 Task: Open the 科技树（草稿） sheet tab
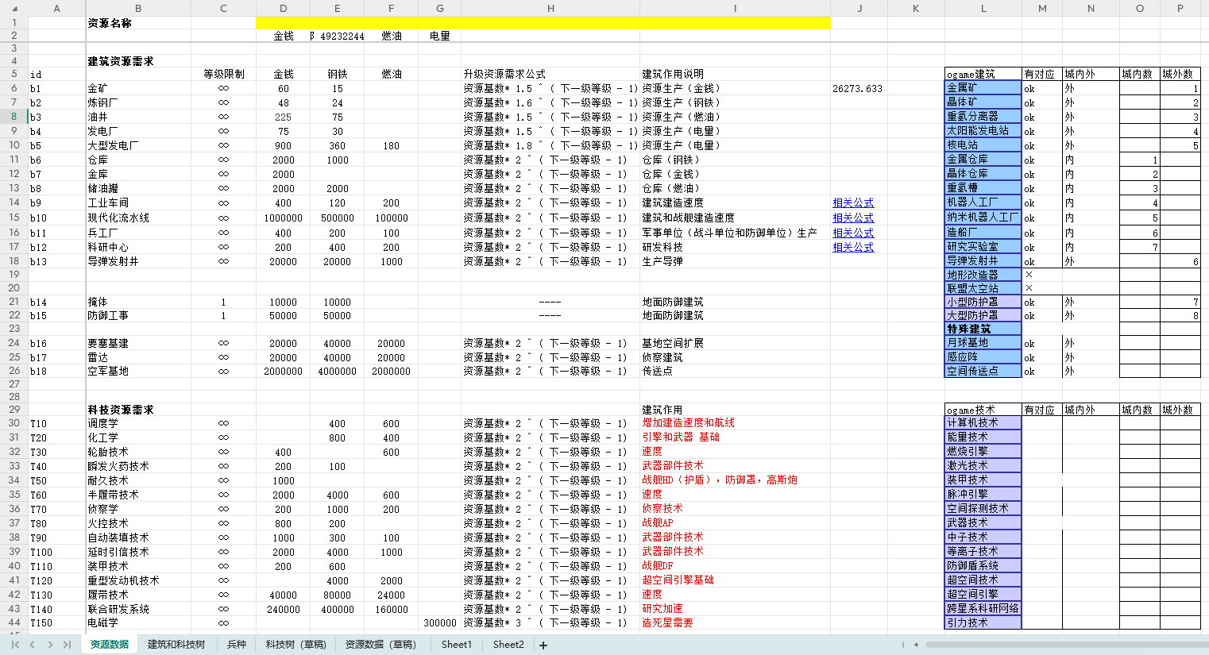[296, 645]
